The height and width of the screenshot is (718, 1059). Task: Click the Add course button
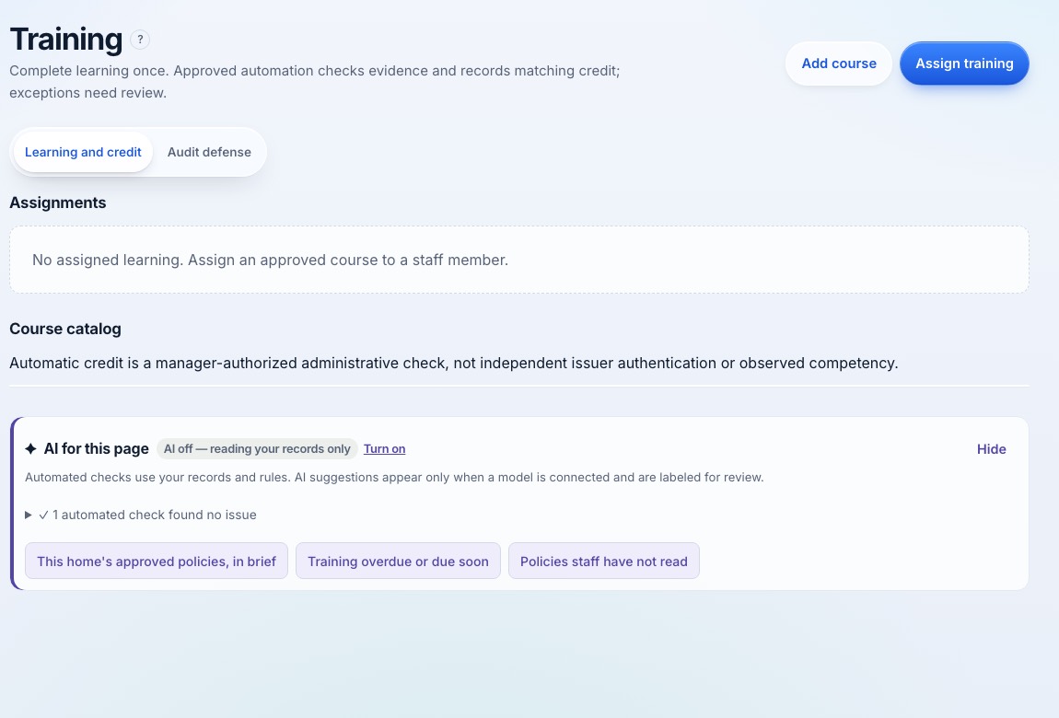pos(839,64)
